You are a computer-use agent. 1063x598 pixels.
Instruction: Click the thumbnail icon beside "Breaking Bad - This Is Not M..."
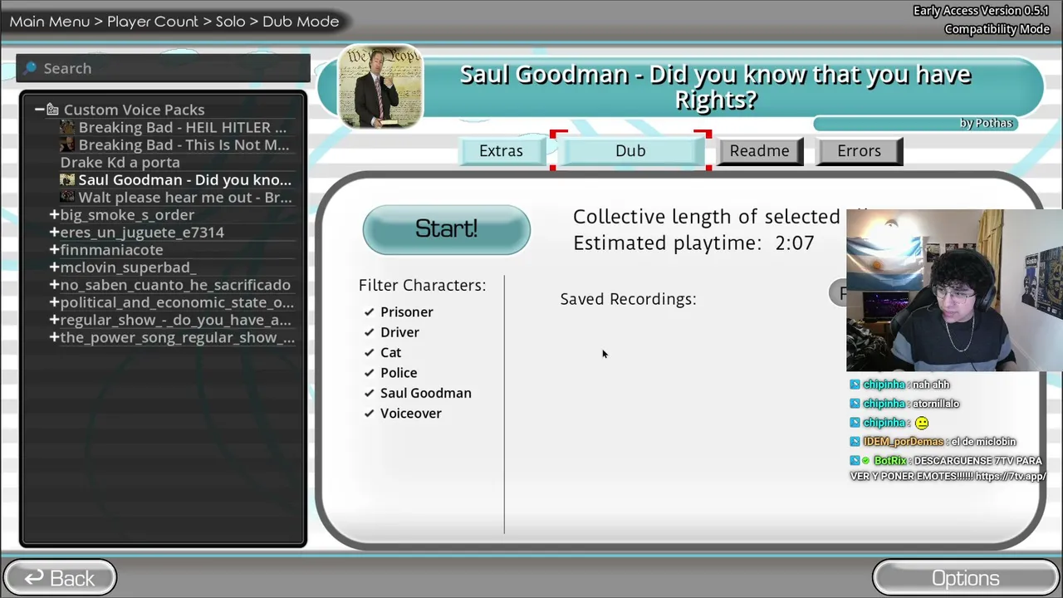[67, 145]
